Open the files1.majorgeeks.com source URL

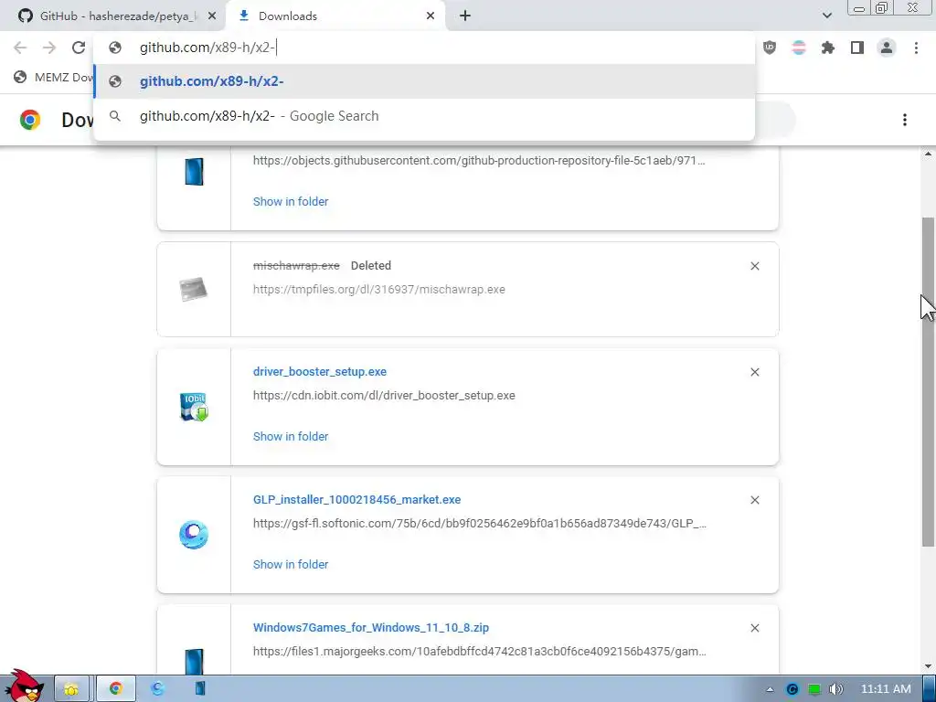[x=480, y=652]
